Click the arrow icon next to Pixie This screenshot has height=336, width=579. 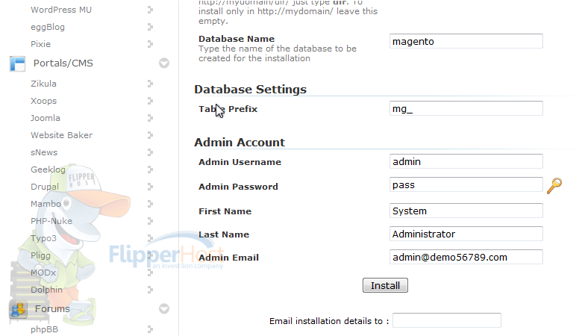point(150,44)
